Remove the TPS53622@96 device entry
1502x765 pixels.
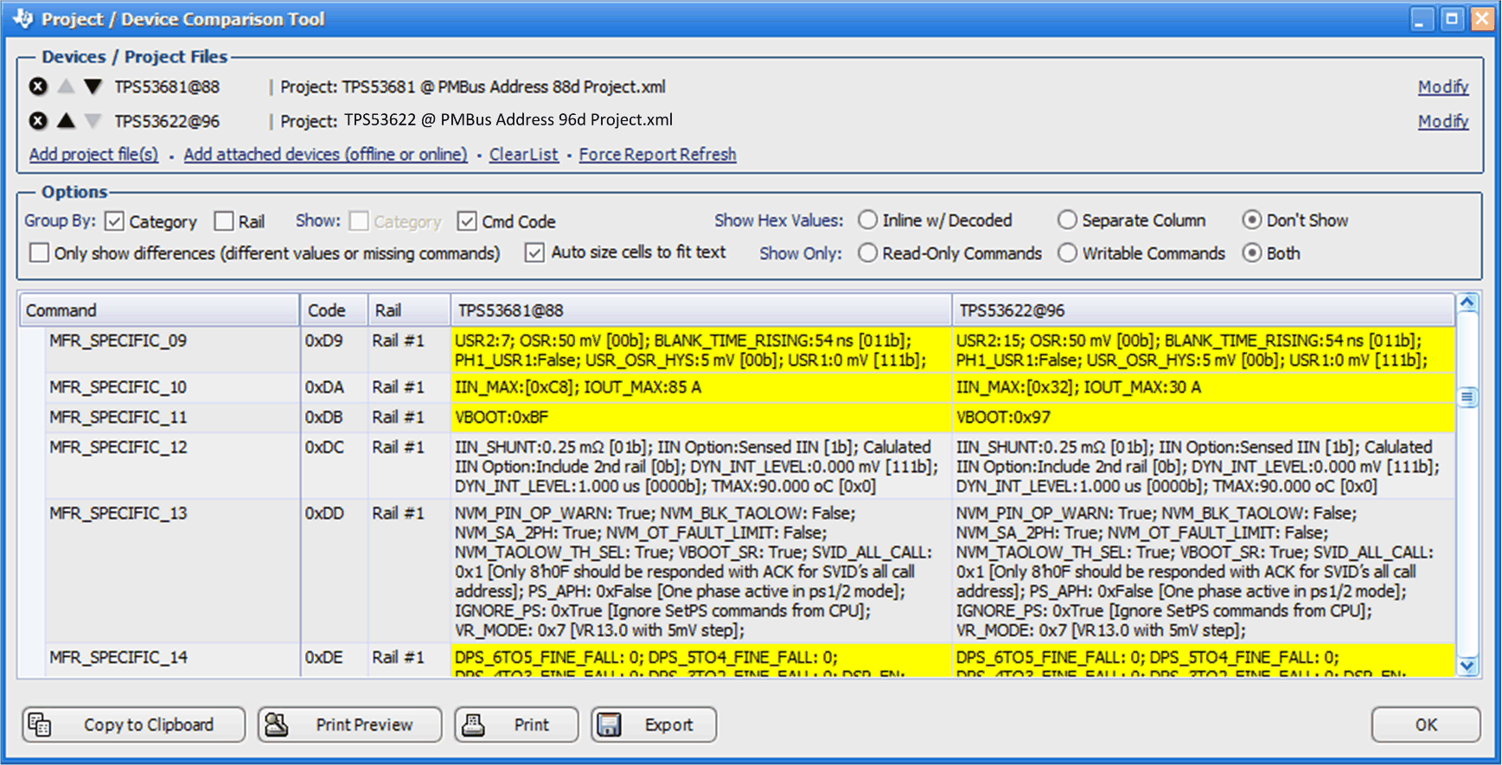pyautogui.click(x=38, y=121)
